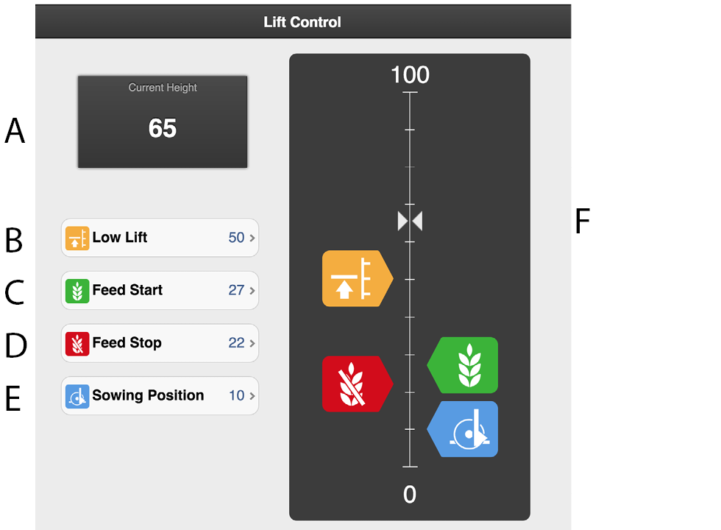Expand Low Lift using its chevron arrow
Viewport: 721px width, 530px height.
pos(252,239)
